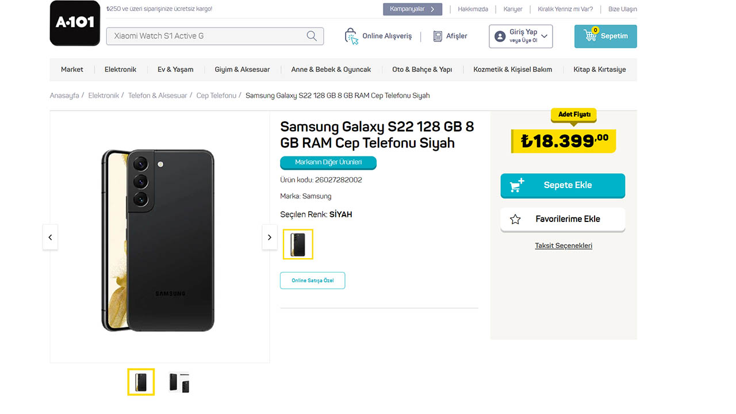
Task: Open the Kampanyalar expander
Action: [x=412, y=9]
